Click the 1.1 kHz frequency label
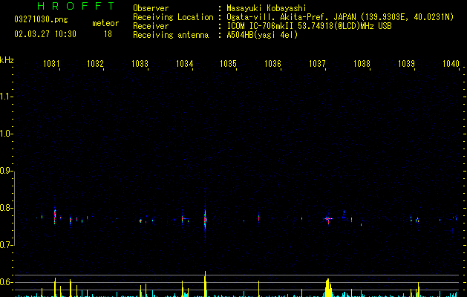This screenshot has height=297, width=467. pyautogui.click(x=6, y=97)
